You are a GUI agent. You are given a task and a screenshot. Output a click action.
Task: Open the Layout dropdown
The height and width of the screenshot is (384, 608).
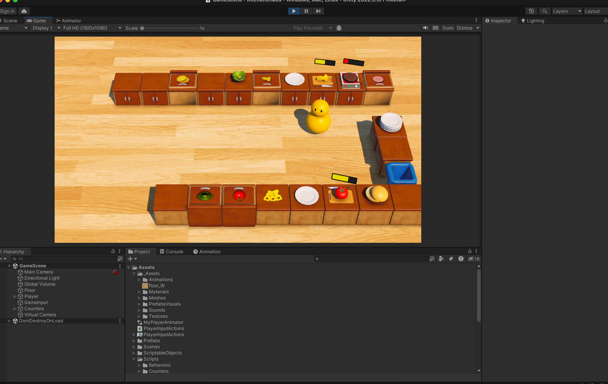click(x=595, y=11)
